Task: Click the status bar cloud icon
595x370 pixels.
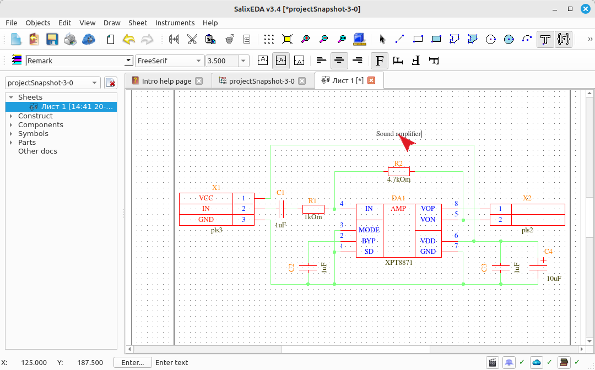Action: coord(536,362)
